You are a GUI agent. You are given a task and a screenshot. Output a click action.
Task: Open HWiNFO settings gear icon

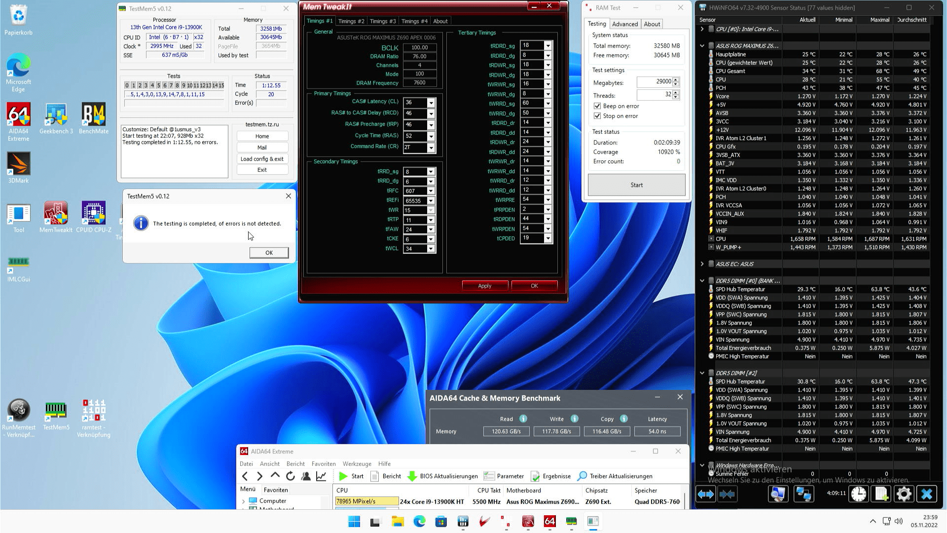904,494
